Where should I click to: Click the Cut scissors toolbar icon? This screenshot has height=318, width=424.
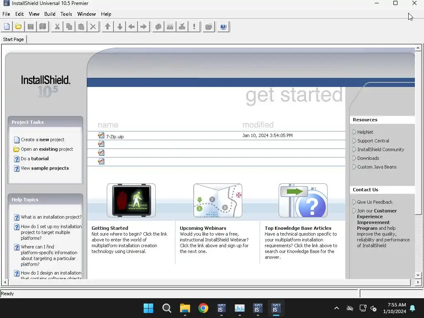coord(57,26)
